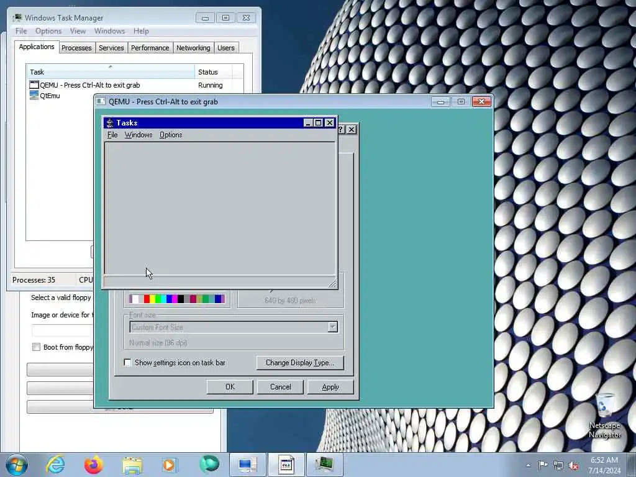Open Windows menu in Task Manager
The image size is (636, 477).
(109, 31)
